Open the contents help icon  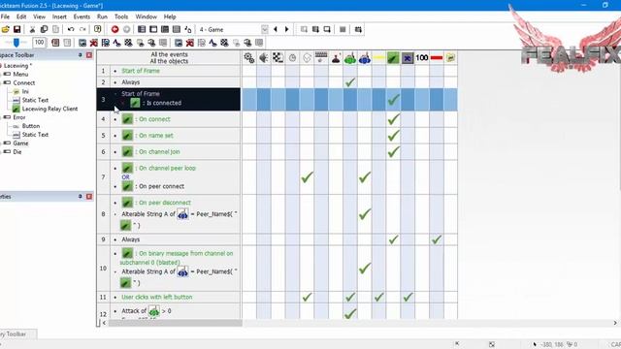tap(97, 30)
